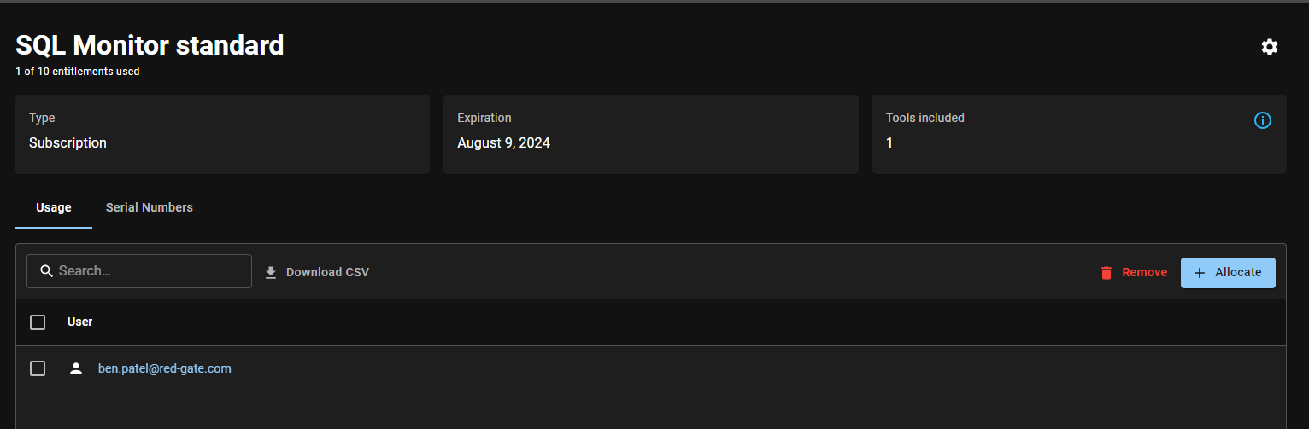Open ben.patel@red-gate.com user link
The height and width of the screenshot is (429, 1309).
pos(165,368)
